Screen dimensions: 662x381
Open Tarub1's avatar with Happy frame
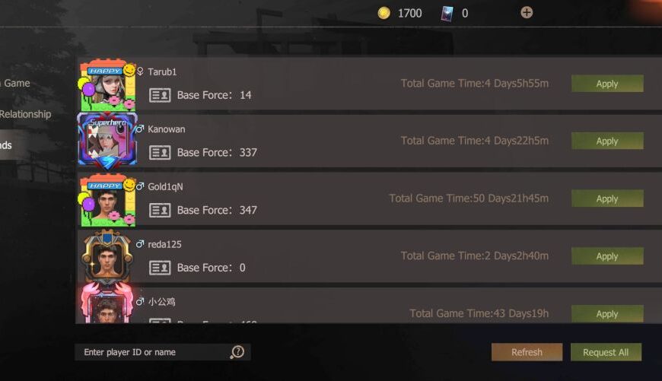coord(107,85)
